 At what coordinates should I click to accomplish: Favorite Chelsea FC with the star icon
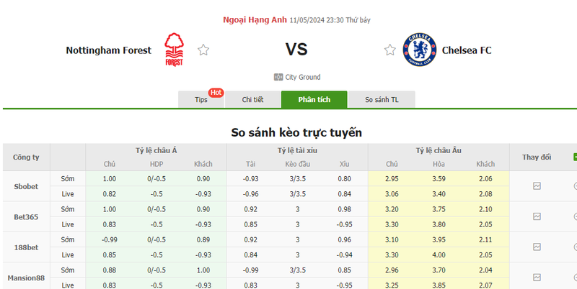(390, 50)
